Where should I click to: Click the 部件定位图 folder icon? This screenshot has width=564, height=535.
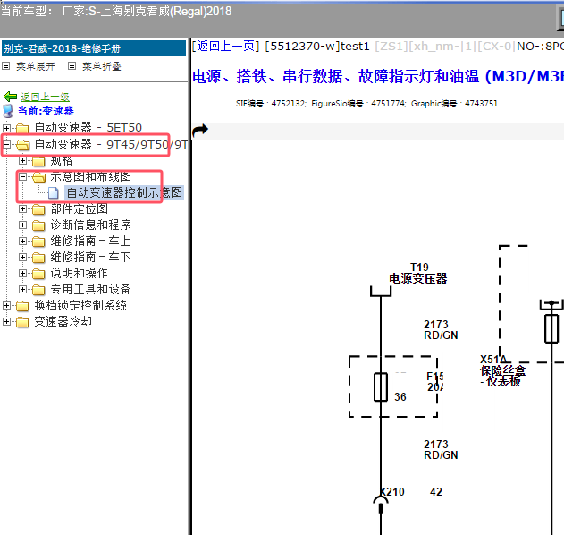38,209
